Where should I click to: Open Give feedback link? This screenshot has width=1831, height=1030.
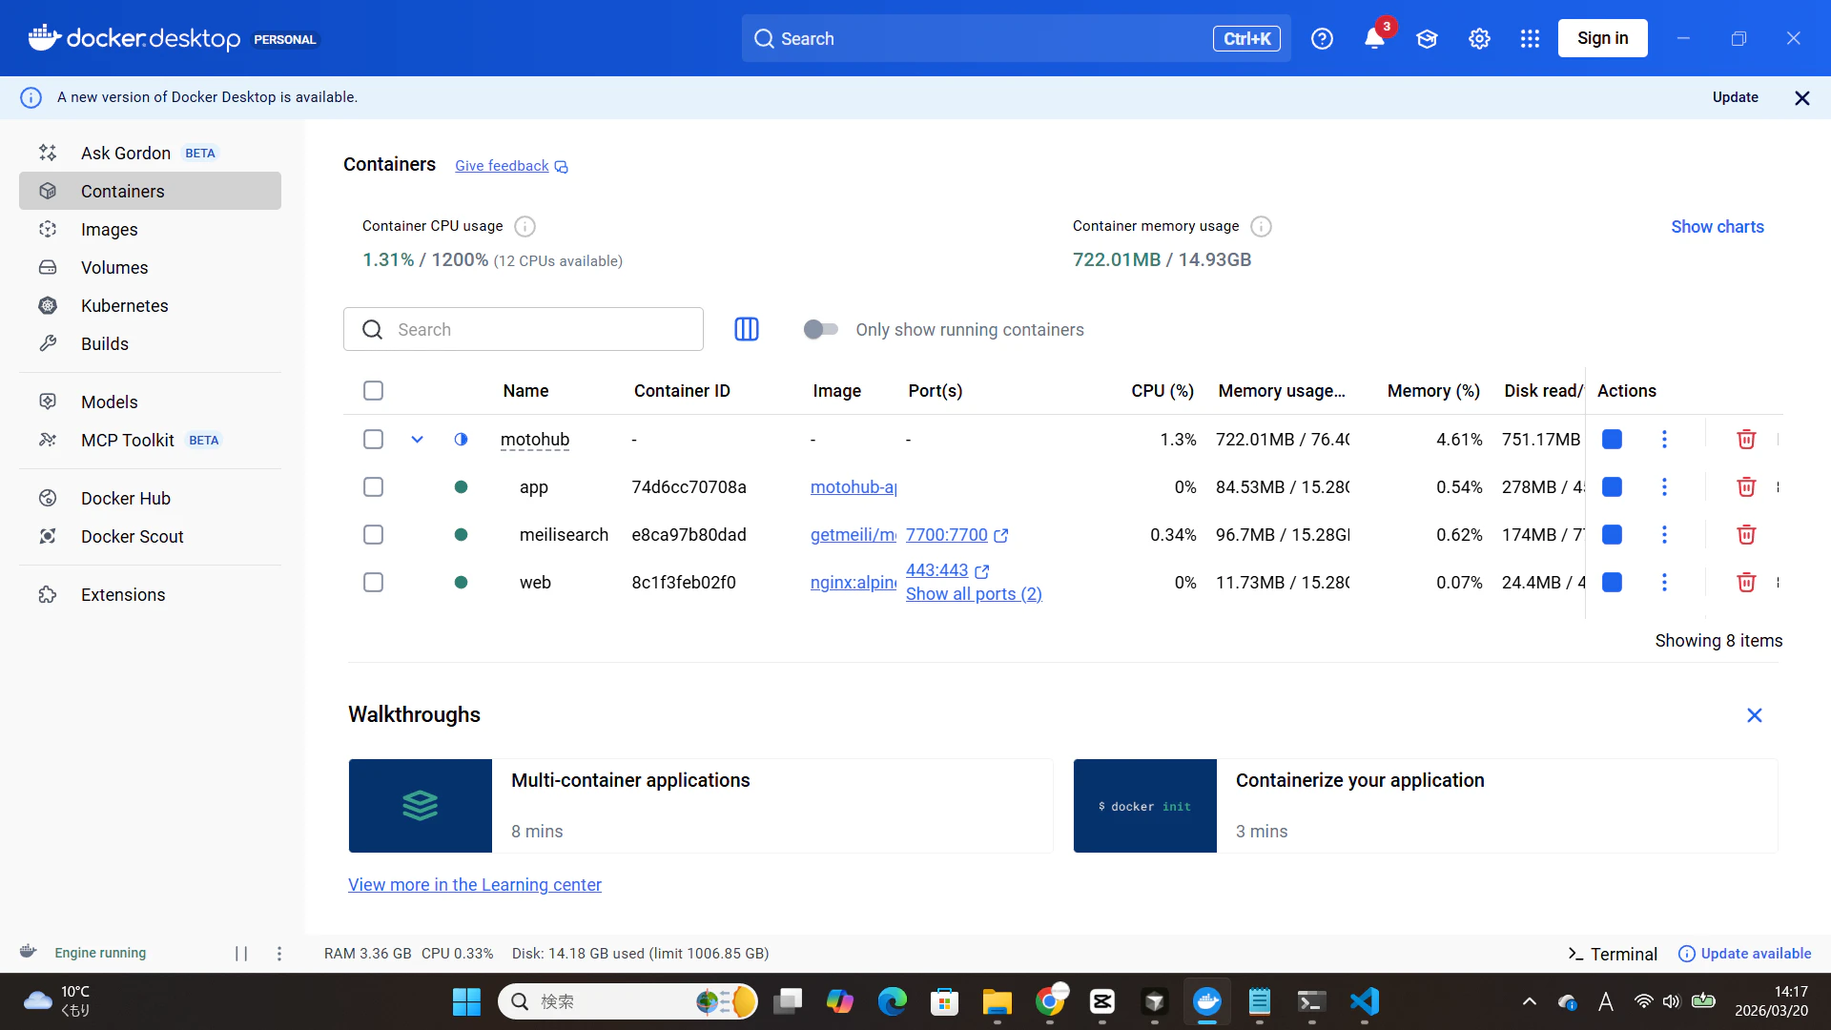click(x=511, y=166)
